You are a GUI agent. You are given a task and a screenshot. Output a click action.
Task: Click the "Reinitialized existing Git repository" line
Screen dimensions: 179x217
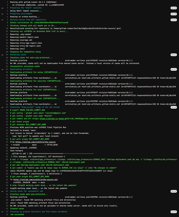(x=65, y=29)
